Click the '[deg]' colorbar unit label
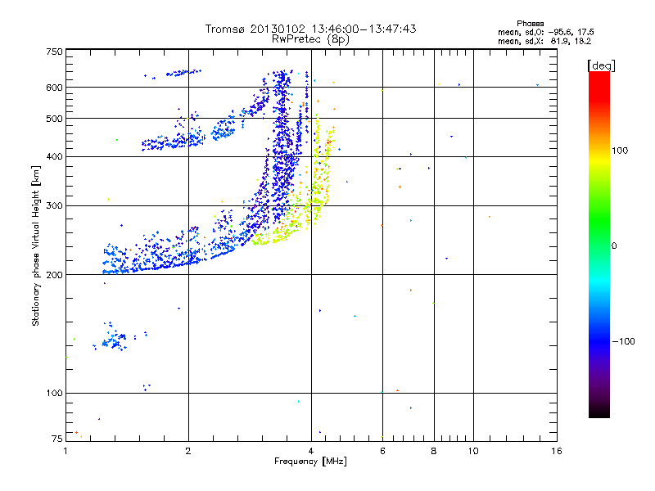The width and height of the screenshot is (655, 491). coord(601,66)
